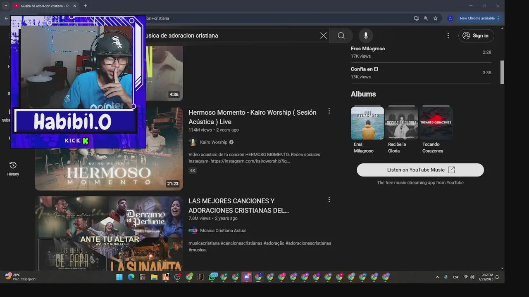The image size is (529, 297).
Task: Open Kairo Worship channel link
Action: click(x=214, y=142)
